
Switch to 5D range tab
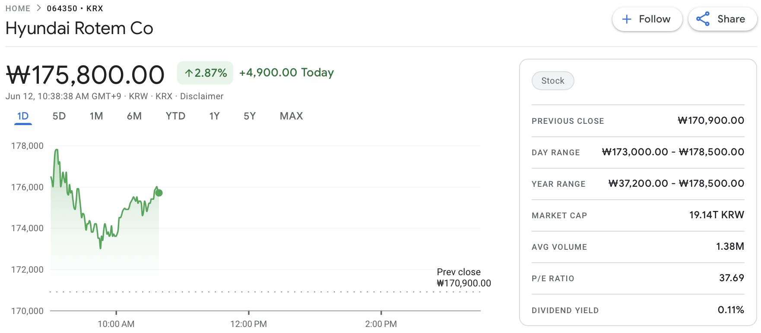(x=59, y=116)
